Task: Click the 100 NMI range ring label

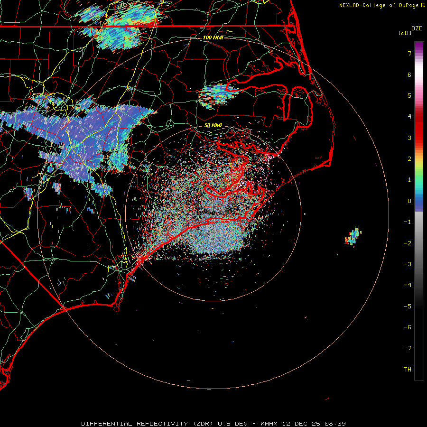Action: tap(213, 37)
